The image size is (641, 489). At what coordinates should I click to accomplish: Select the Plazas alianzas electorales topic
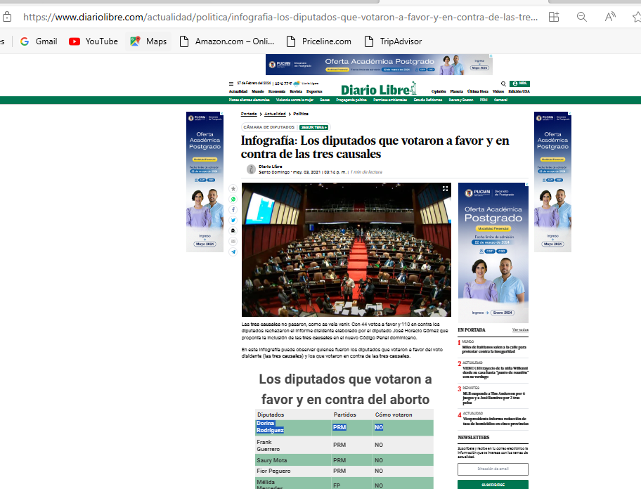pyautogui.click(x=249, y=100)
